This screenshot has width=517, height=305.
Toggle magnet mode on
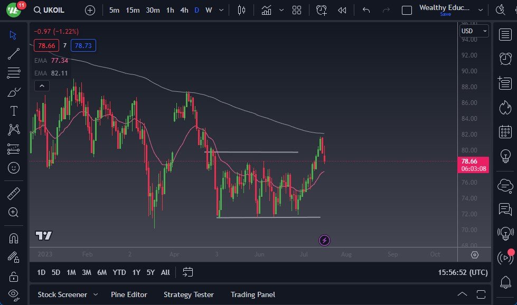coord(14,238)
